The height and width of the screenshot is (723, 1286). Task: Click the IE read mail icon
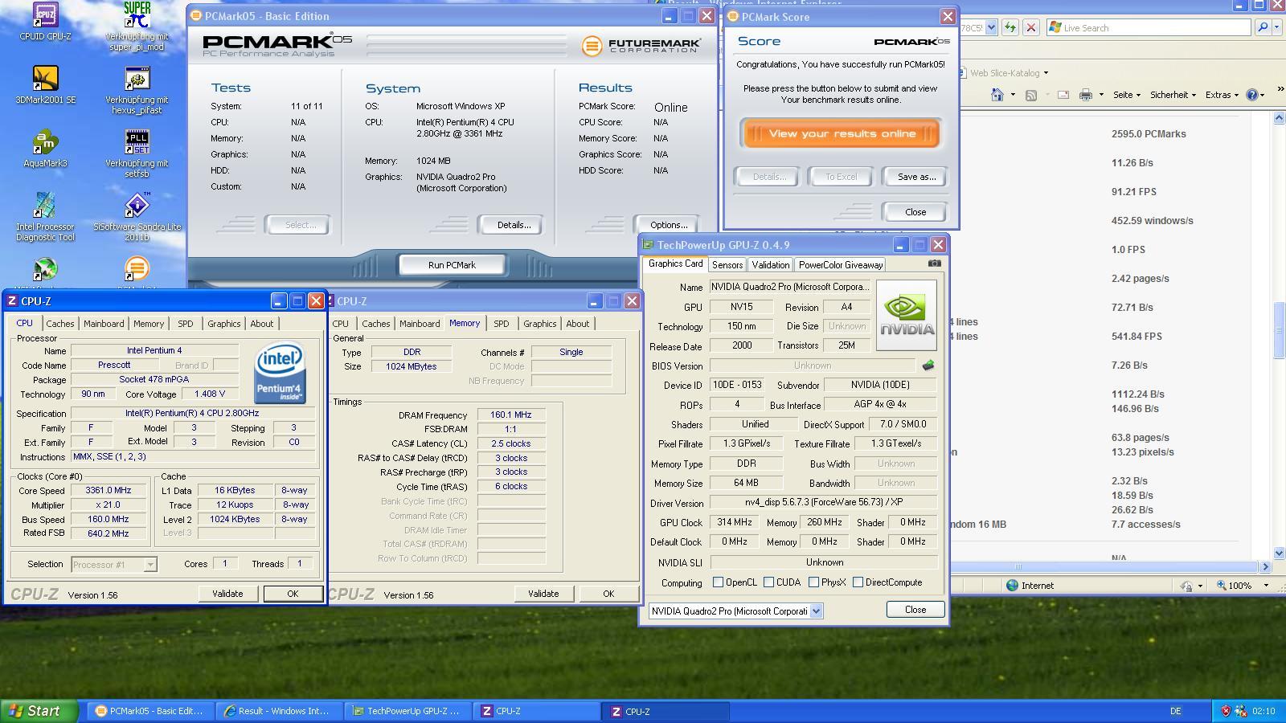tap(1063, 95)
